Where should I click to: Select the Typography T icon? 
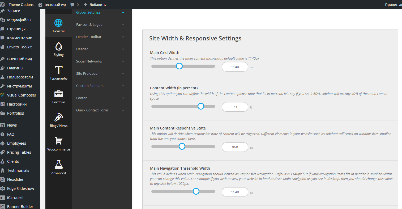coord(58,70)
